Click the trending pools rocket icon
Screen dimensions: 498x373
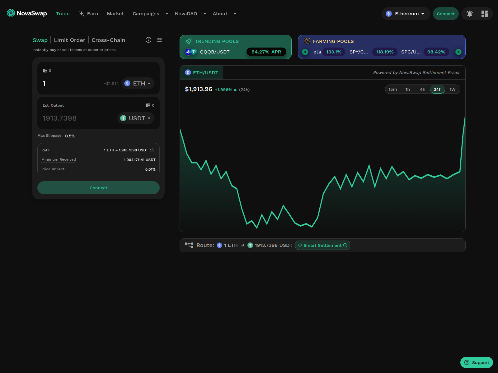pyautogui.click(x=189, y=41)
